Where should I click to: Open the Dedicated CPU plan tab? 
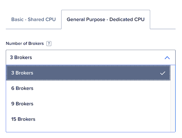click(106, 20)
